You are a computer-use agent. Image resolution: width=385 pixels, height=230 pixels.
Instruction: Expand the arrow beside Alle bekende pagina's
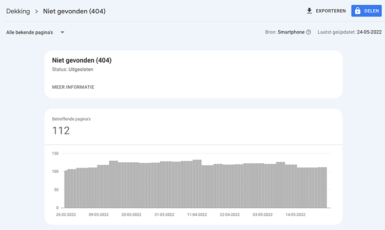62,32
